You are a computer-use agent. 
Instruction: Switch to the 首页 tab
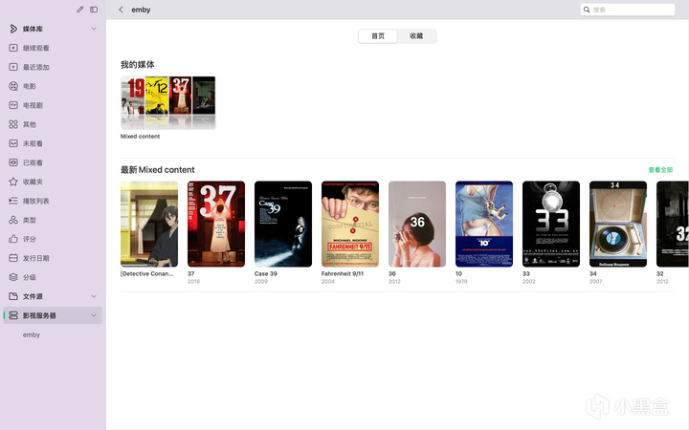click(x=378, y=36)
